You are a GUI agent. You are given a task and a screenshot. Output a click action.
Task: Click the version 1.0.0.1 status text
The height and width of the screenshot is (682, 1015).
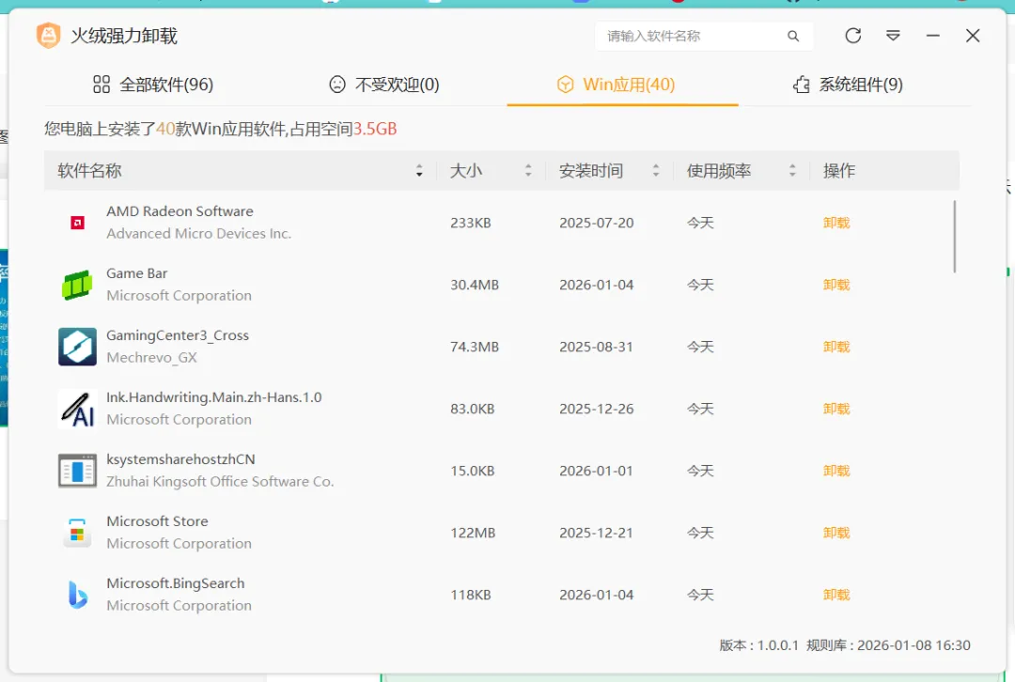click(x=758, y=645)
